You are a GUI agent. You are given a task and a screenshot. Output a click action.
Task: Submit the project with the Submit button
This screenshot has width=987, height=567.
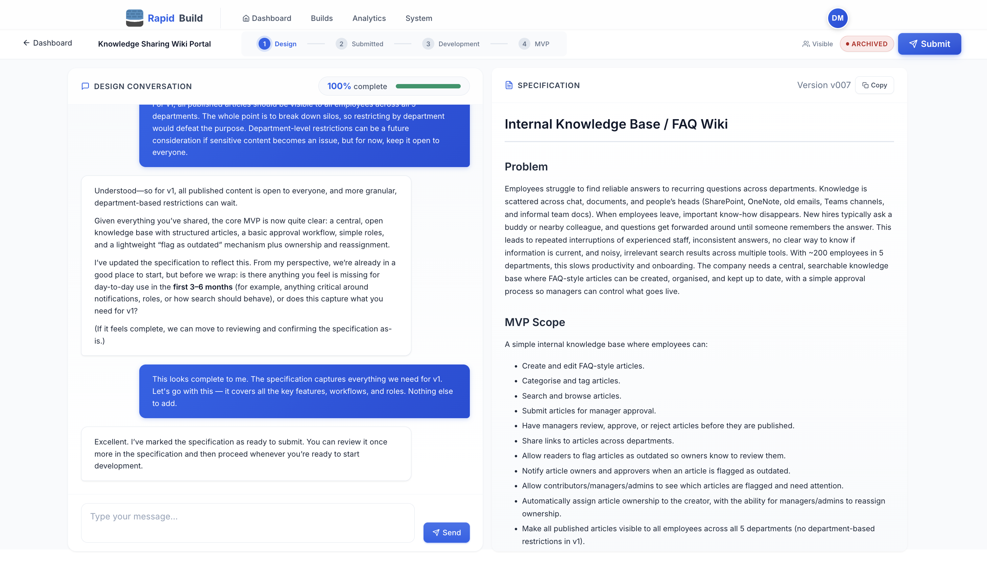[929, 44]
